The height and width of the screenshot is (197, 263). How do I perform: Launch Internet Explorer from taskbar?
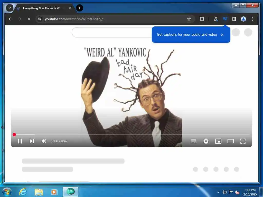coord(23,192)
